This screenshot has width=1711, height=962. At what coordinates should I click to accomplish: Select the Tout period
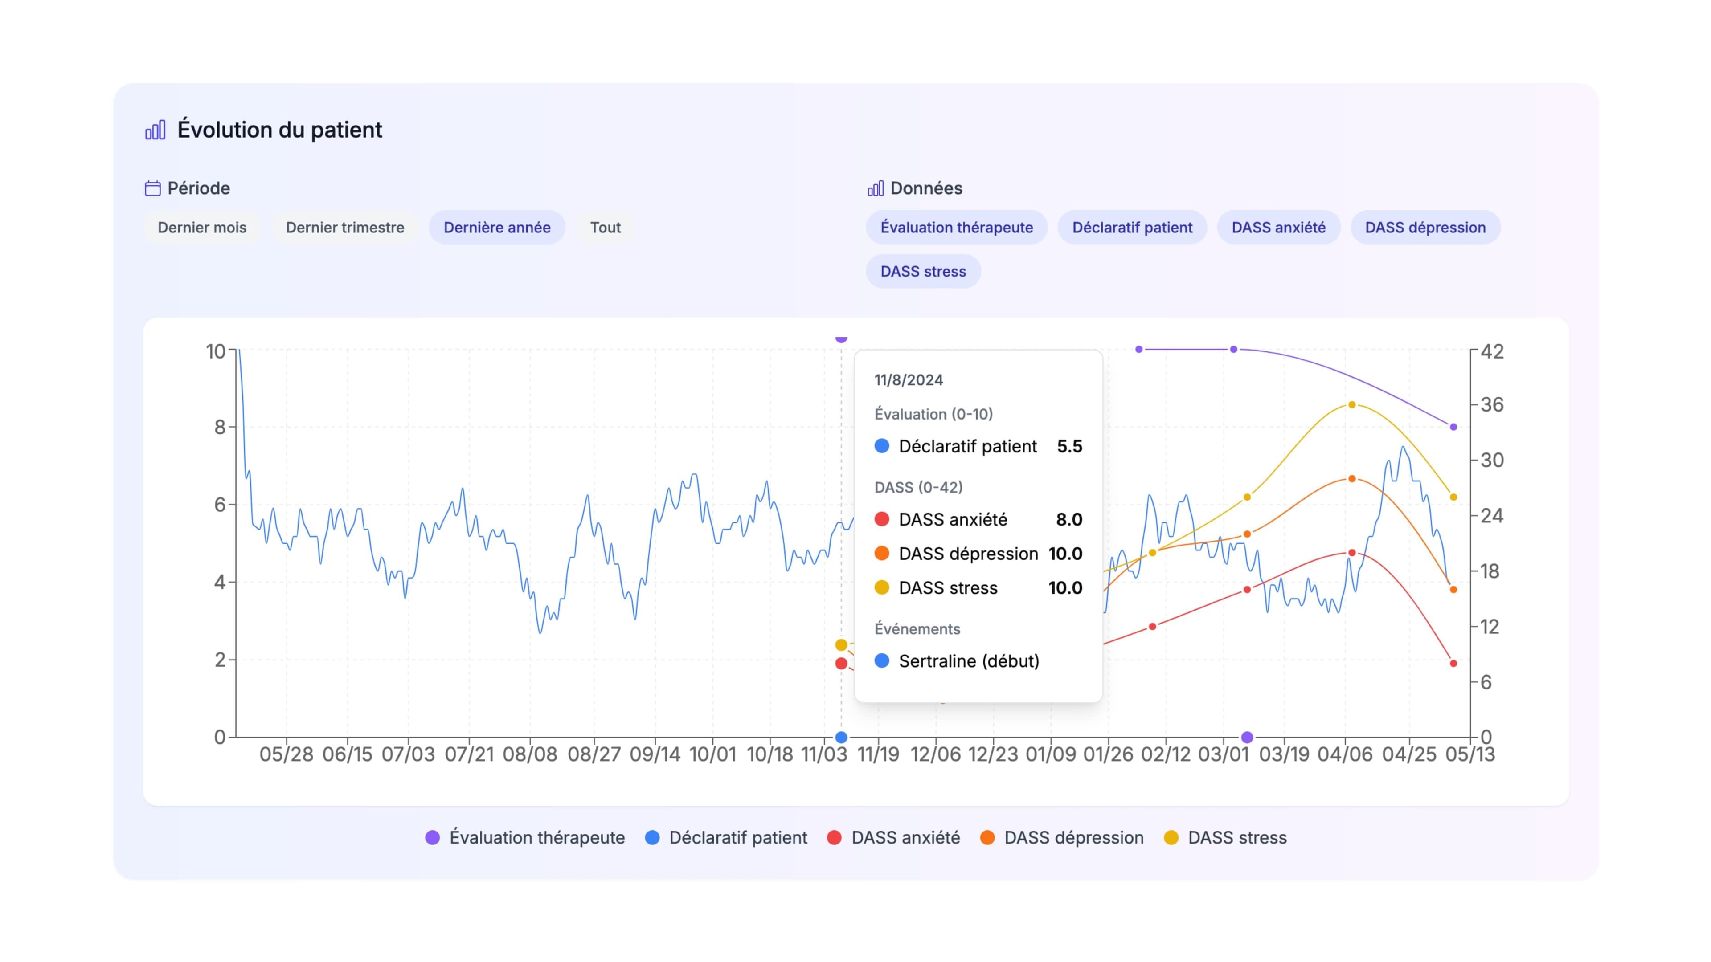tap(605, 228)
